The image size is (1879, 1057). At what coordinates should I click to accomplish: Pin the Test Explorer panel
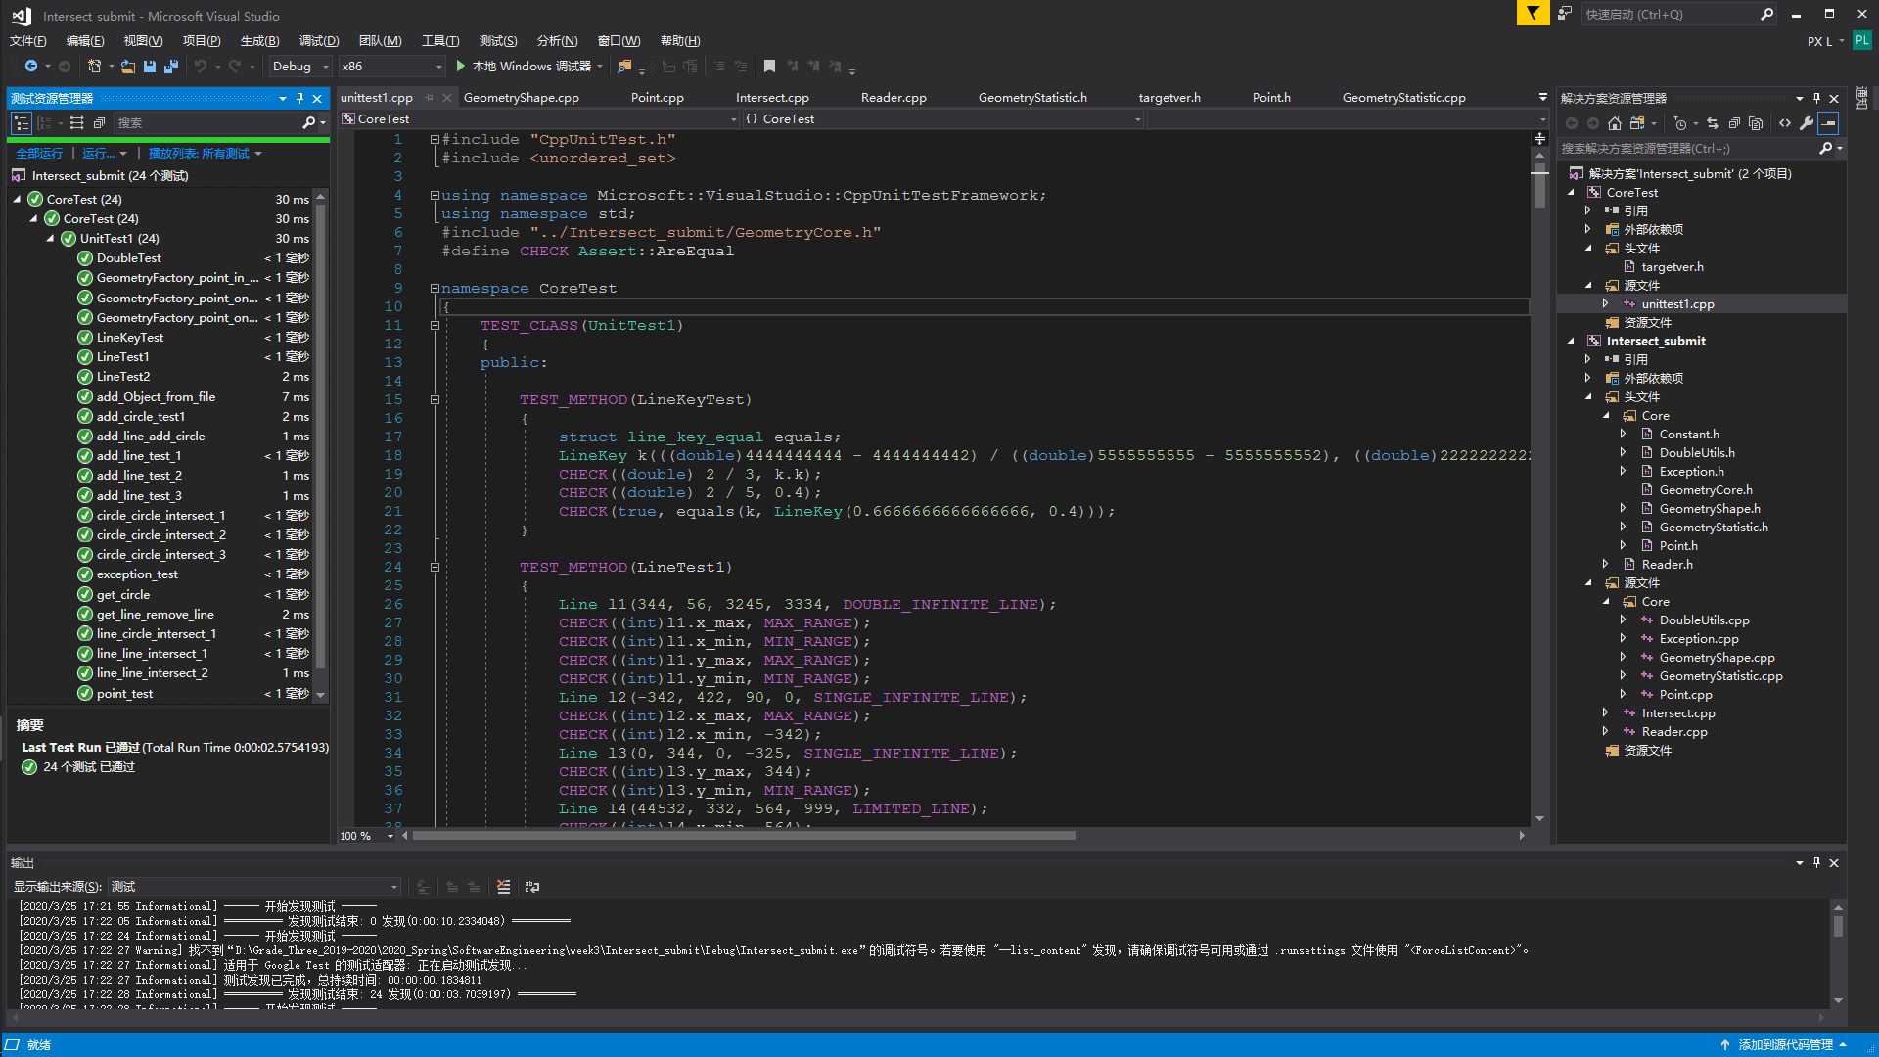299,98
